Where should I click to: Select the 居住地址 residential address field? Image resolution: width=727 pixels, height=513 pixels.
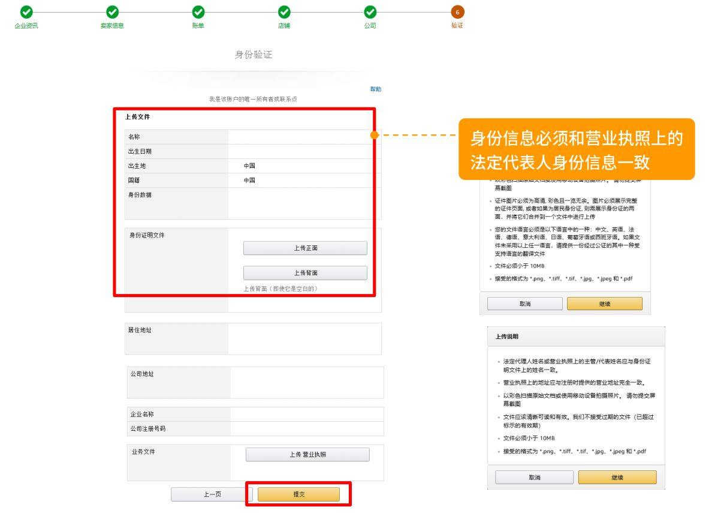coord(304,338)
